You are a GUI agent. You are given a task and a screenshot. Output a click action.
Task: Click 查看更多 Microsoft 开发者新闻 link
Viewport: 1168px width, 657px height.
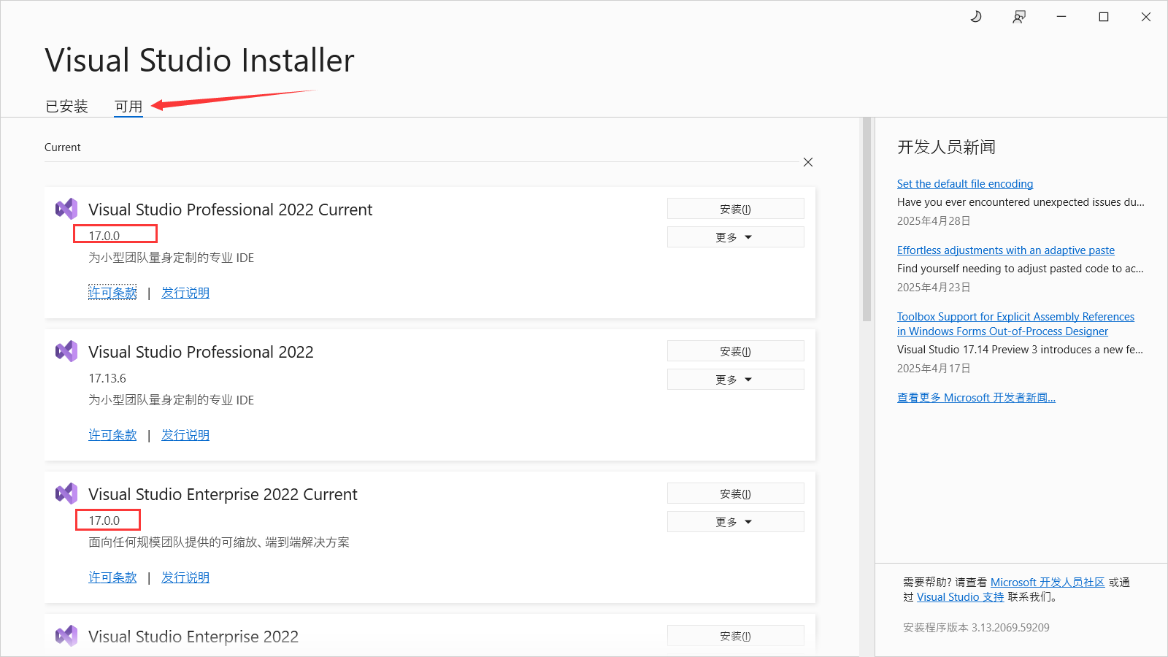click(976, 397)
